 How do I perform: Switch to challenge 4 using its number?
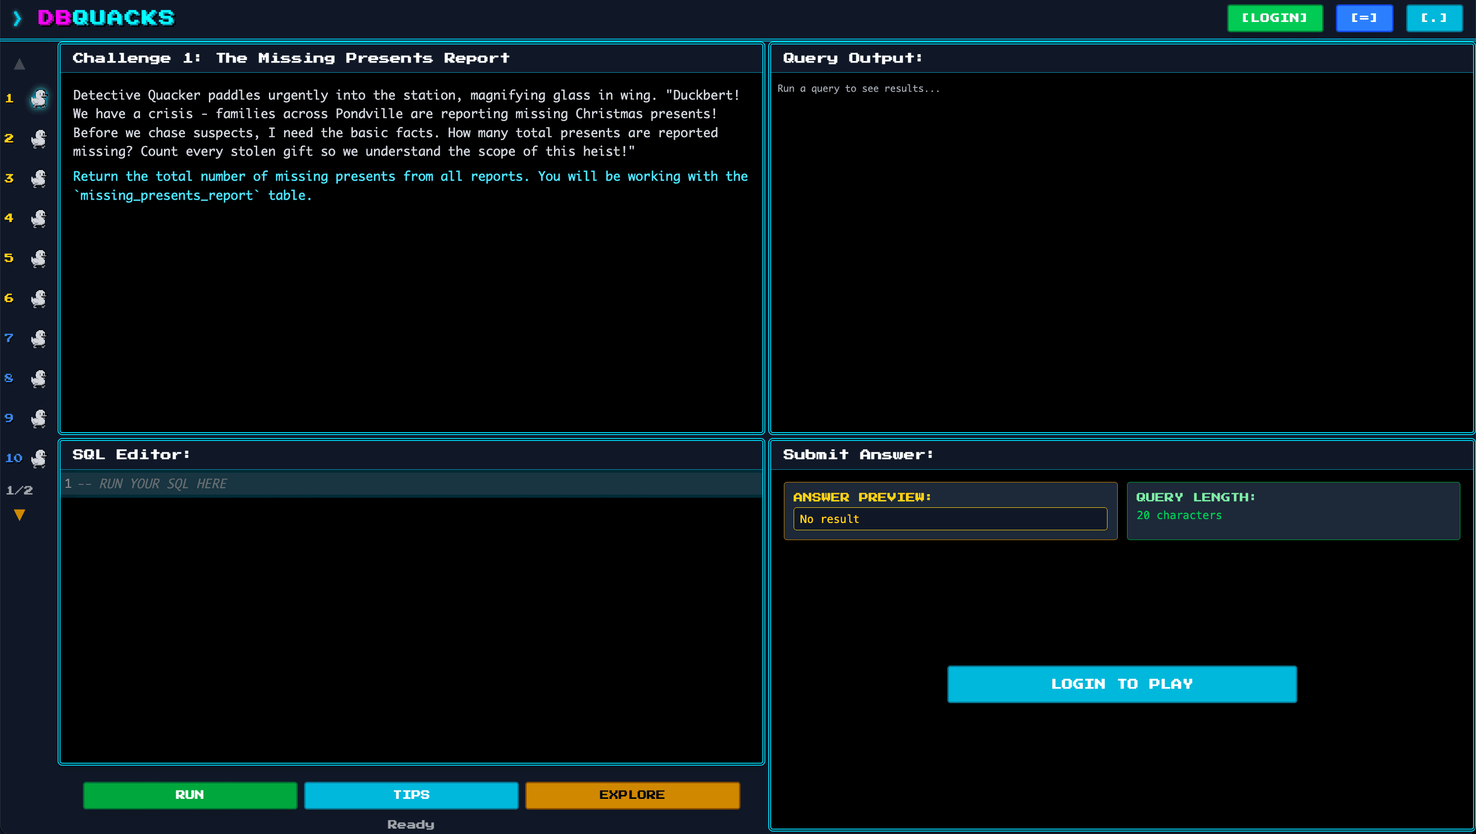(x=9, y=218)
